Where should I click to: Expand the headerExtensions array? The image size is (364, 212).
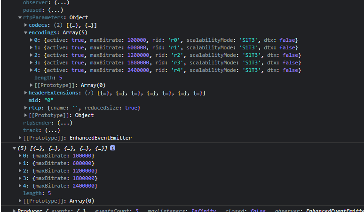click(x=25, y=93)
